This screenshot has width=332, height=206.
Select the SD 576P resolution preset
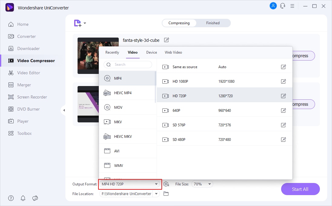pos(224,125)
